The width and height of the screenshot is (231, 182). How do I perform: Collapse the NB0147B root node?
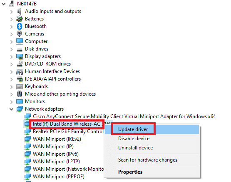pyautogui.click(x=3, y=4)
